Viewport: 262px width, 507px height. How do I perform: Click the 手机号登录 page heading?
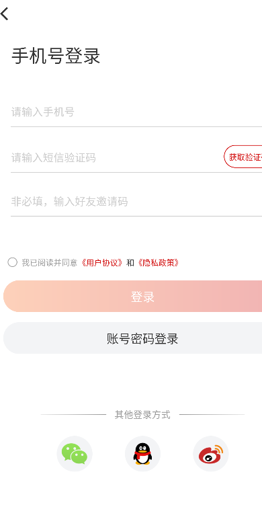click(56, 56)
